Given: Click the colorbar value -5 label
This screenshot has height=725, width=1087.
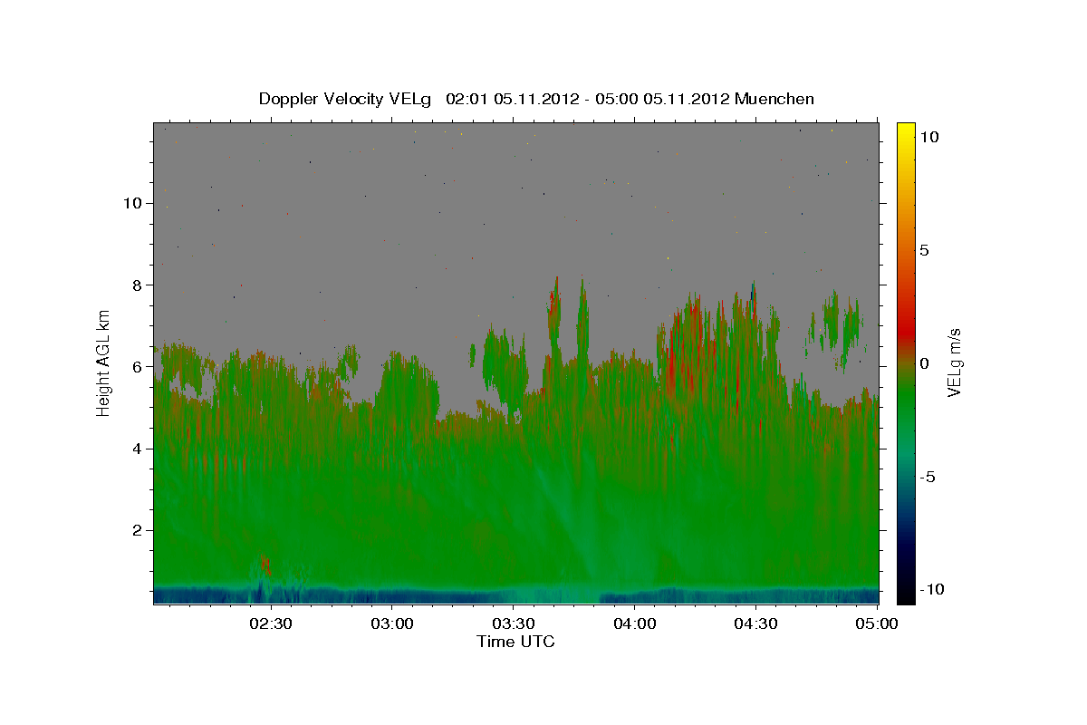Looking at the screenshot, I should pyautogui.click(x=928, y=477).
